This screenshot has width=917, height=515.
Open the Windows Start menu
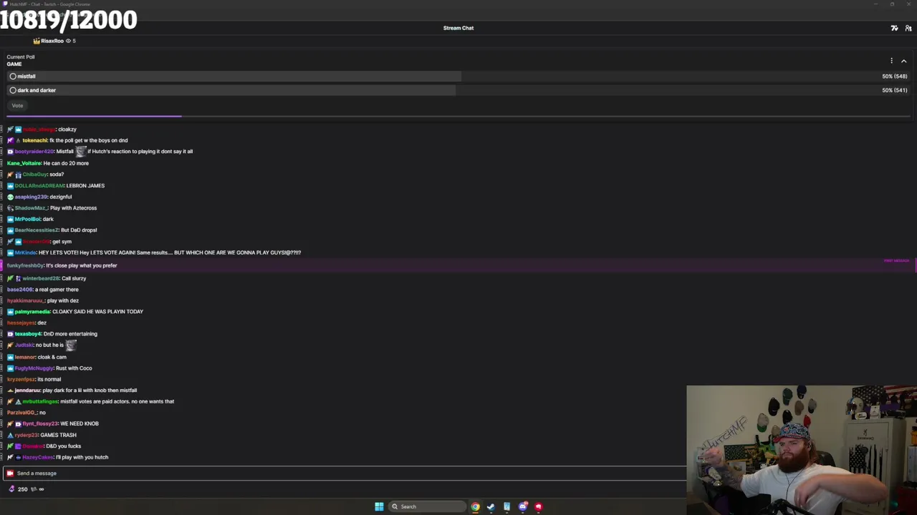click(x=379, y=506)
